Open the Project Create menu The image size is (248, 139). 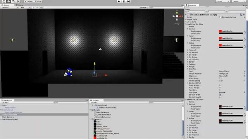pyautogui.click(x=94, y=103)
